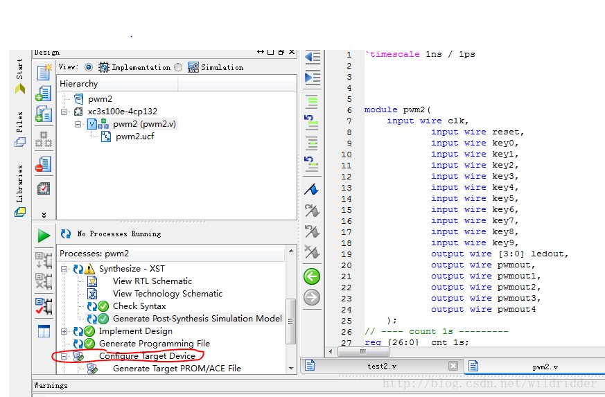Select Configure Target Device process
This screenshot has width=605, height=397.
coord(147,355)
